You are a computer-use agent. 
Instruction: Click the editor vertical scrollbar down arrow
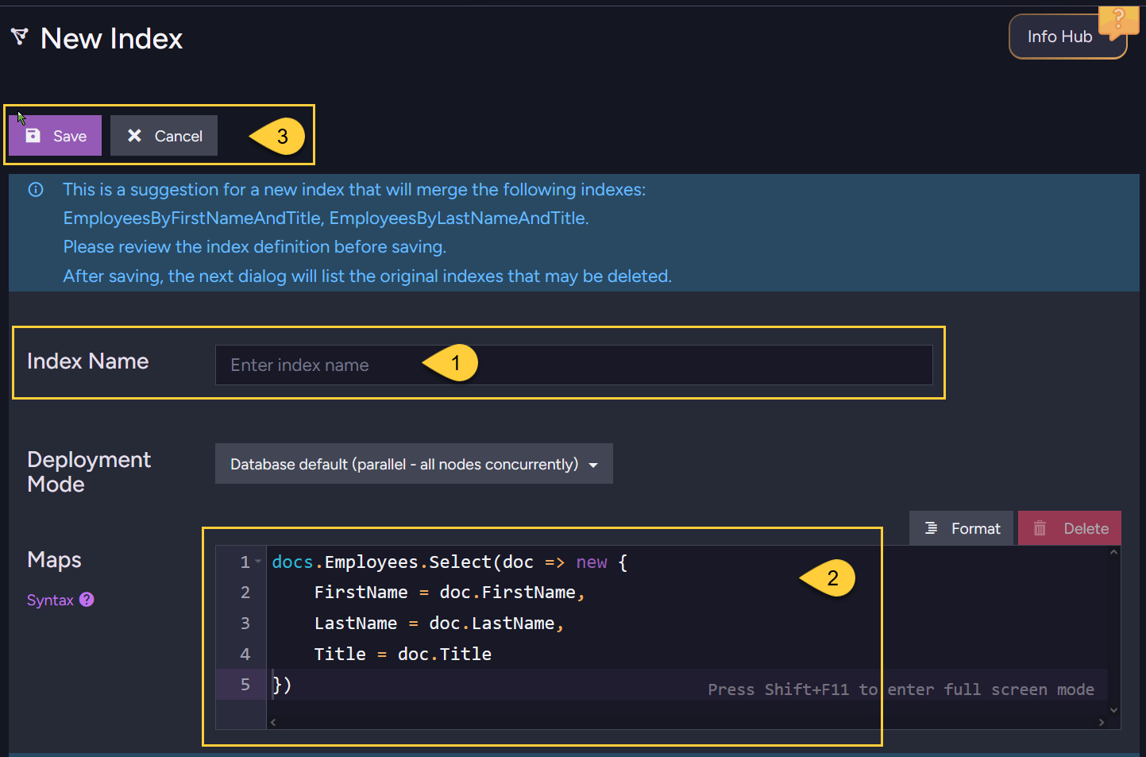click(1114, 710)
